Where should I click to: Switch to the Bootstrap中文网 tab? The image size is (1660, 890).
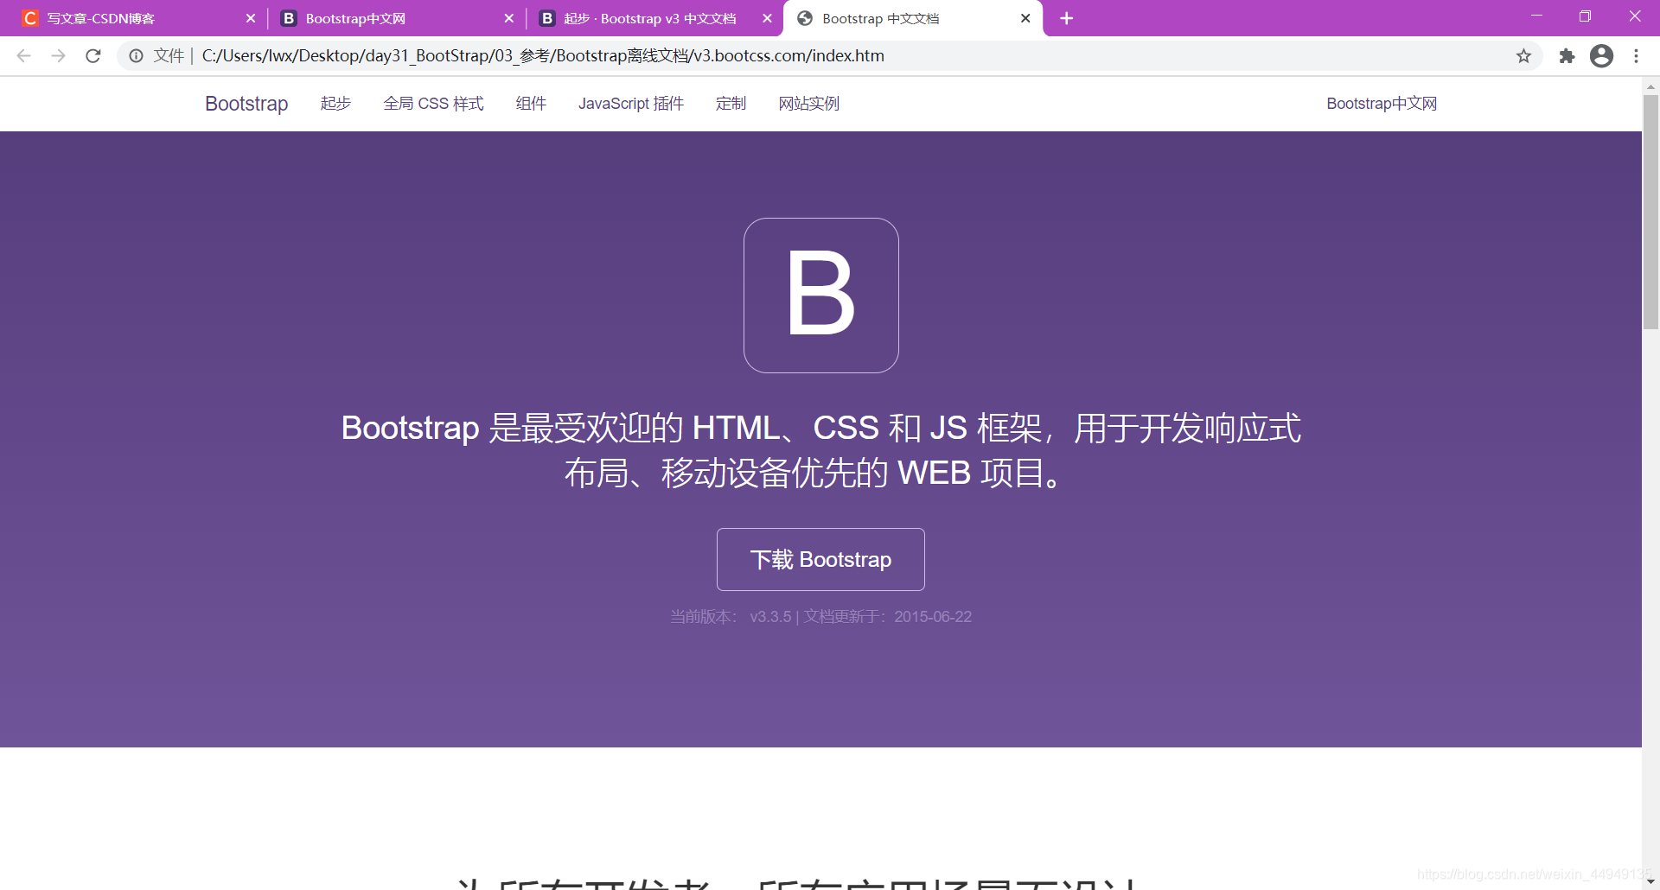pyautogui.click(x=396, y=18)
